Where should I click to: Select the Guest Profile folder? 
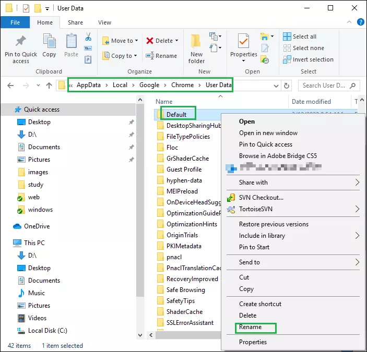pyautogui.click(x=184, y=169)
